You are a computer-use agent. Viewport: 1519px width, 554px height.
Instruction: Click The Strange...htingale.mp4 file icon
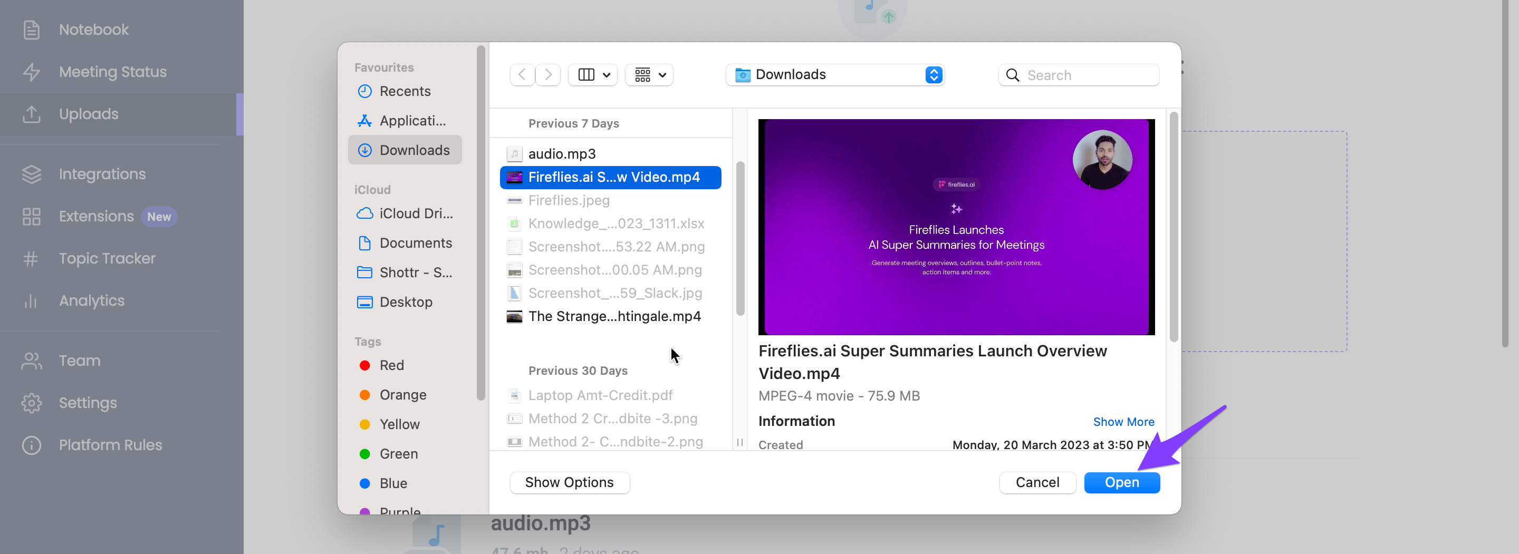coord(514,316)
